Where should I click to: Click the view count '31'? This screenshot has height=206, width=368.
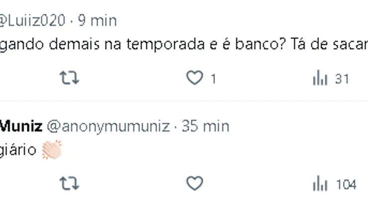coord(342,79)
